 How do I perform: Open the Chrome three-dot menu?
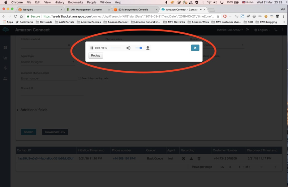[x=283, y=16]
